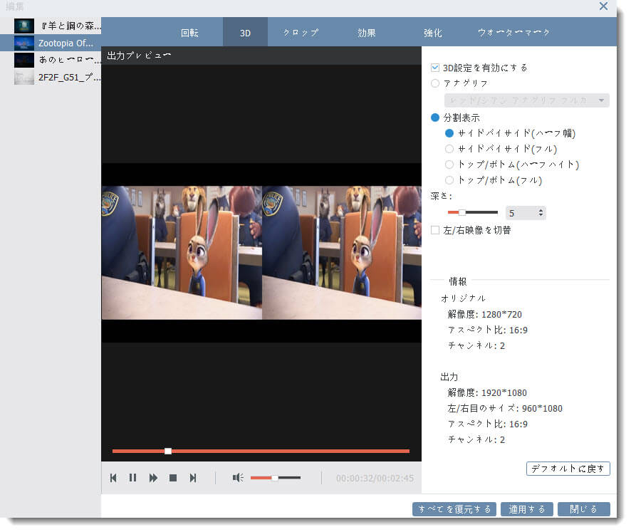The image size is (631, 532).
Task: Switch to the ウォーターマーク tab
Action: pos(513,33)
